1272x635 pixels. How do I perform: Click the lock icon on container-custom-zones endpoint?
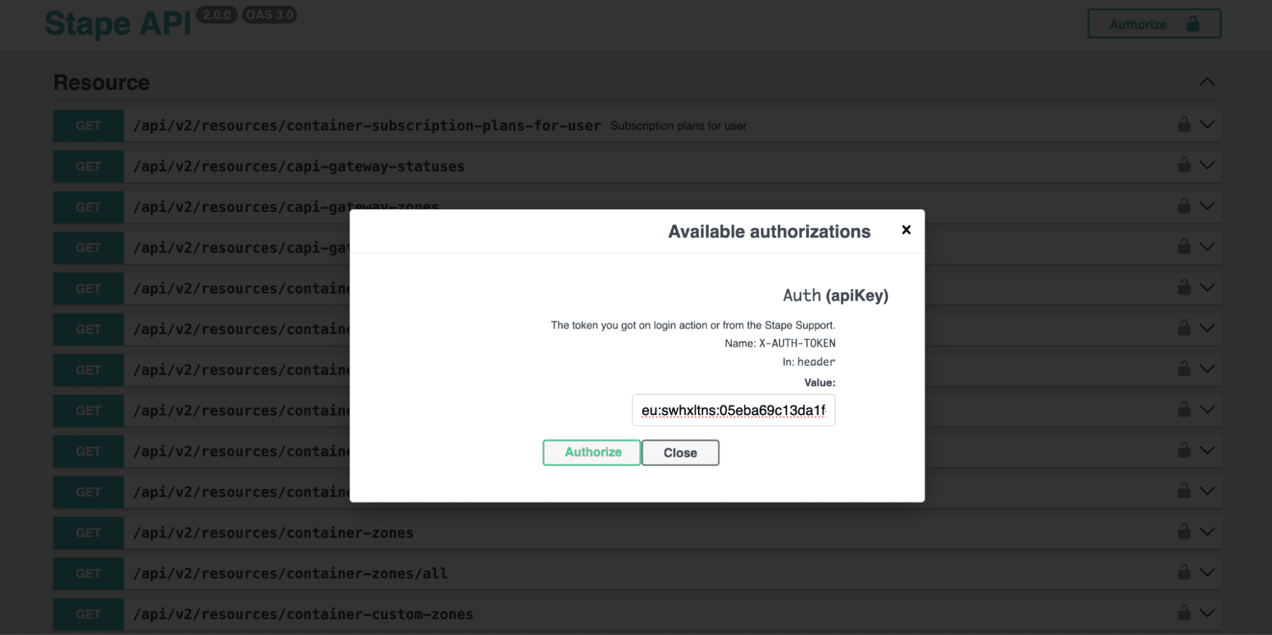point(1185,613)
